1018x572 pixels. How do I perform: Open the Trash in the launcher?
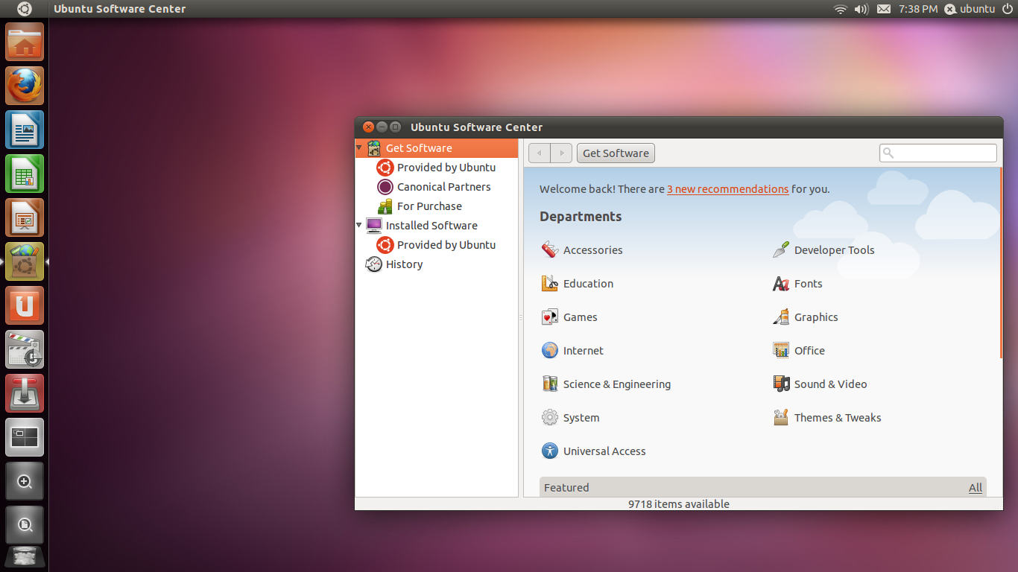(x=25, y=557)
